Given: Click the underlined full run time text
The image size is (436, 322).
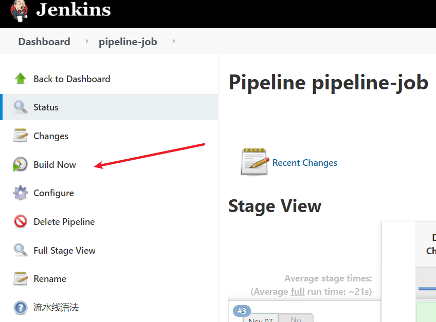Looking at the screenshot, I should (x=298, y=292).
